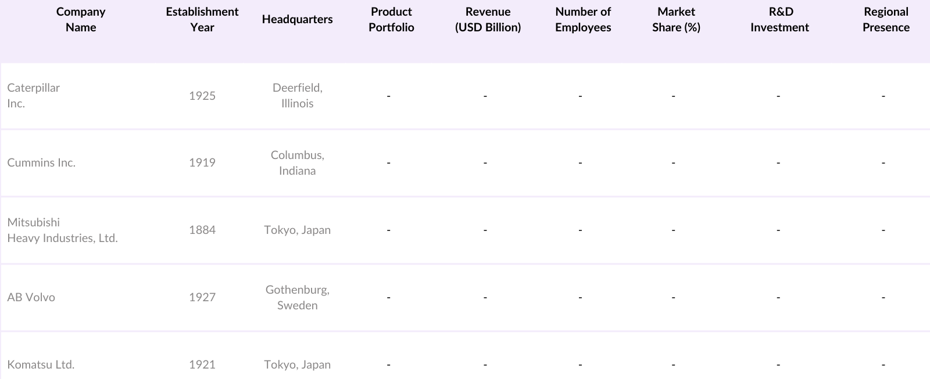
Task: Select the Caterpillar Inc. company cell
Action: click(x=34, y=96)
